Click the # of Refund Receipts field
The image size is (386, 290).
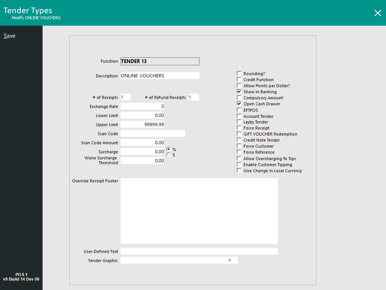pos(193,97)
